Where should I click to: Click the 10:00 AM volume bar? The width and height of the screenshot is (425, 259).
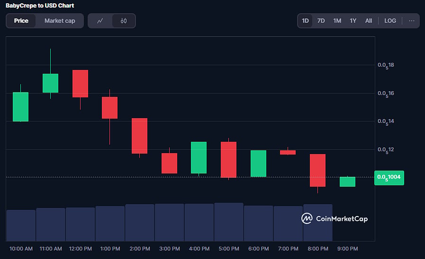[21, 225]
